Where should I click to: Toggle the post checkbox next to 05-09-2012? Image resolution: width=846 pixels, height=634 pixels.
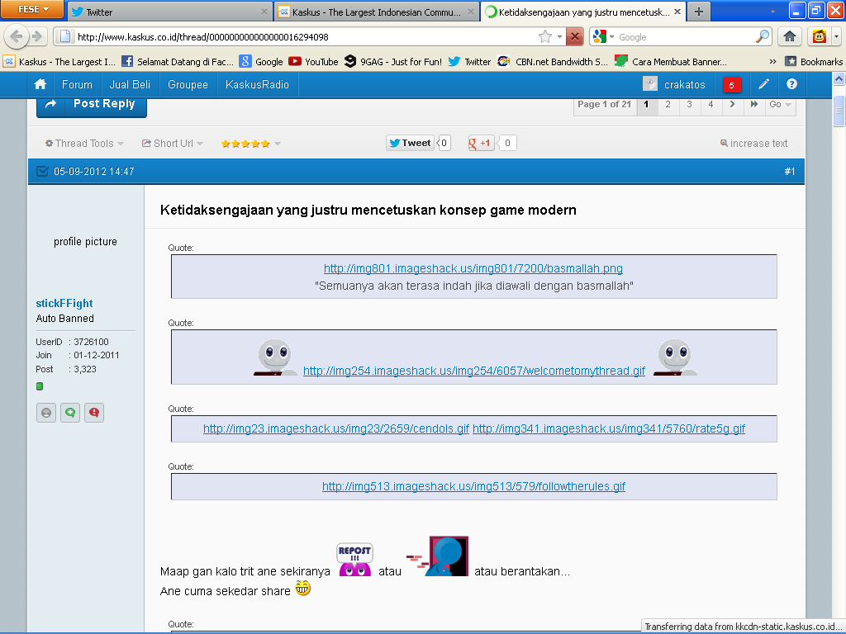tap(42, 172)
